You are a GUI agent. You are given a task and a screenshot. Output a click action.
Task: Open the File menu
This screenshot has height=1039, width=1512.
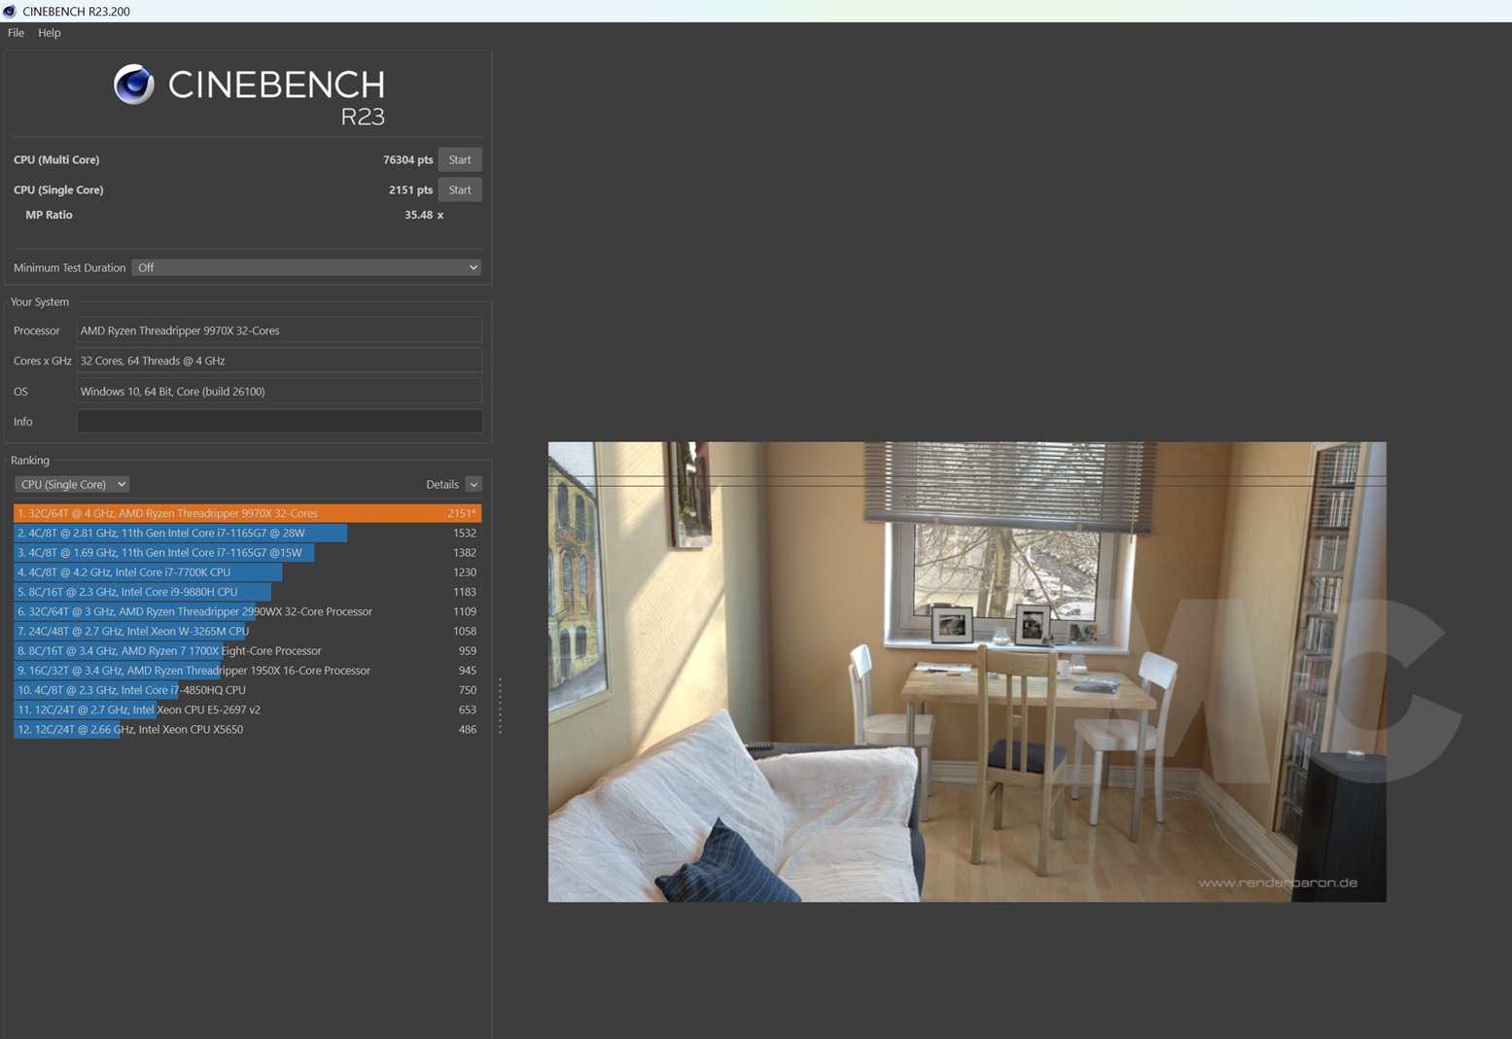point(16,33)
